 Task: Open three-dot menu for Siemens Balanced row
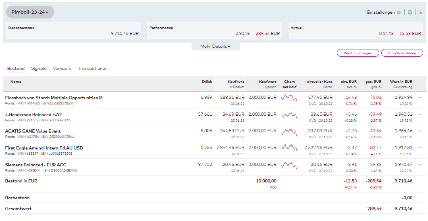[420, 165]
